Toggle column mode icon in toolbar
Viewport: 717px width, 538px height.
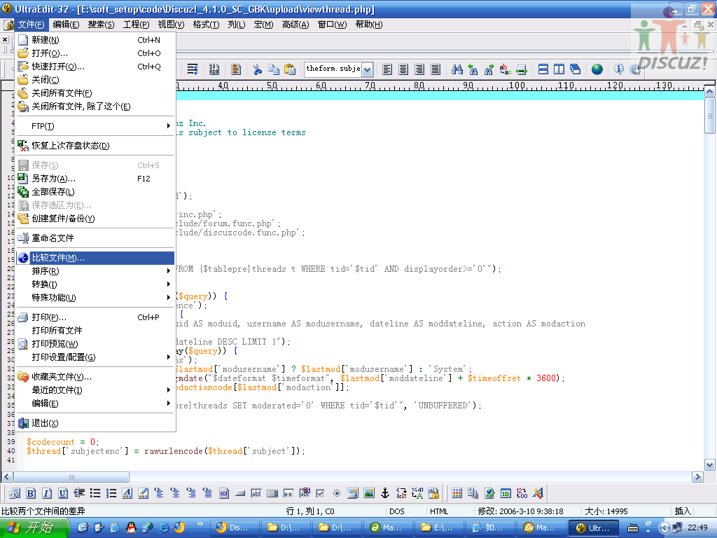pyautogui.click(x=236, y=69)
